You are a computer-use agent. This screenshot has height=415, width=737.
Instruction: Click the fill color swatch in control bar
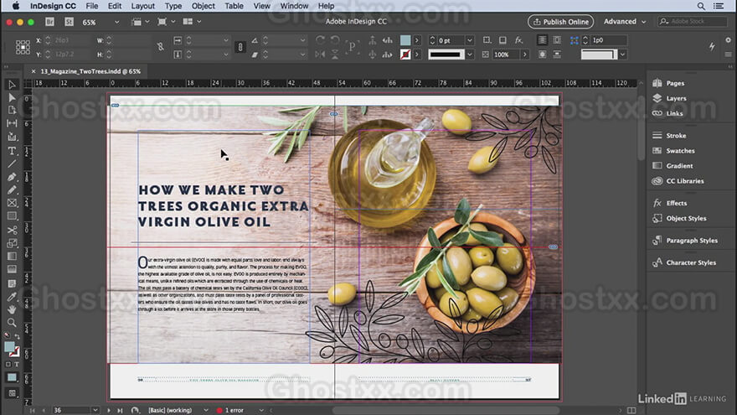coord(405,40)
